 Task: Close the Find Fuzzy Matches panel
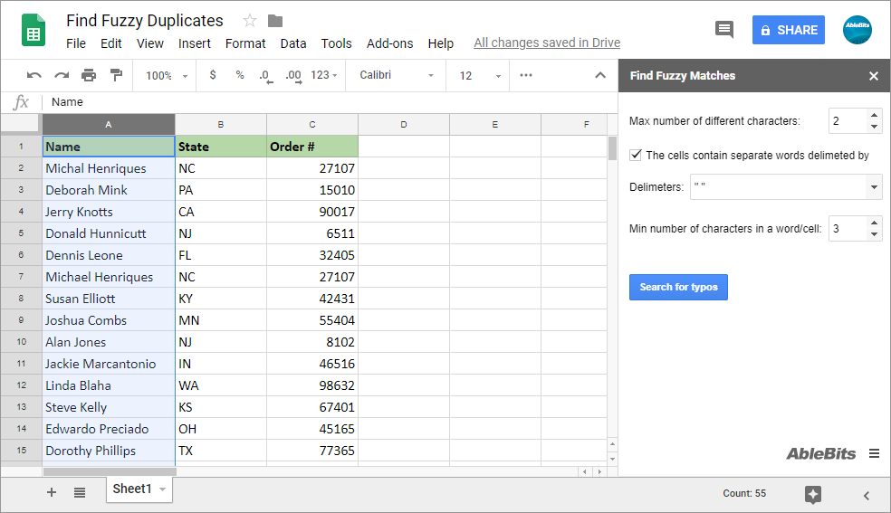click(874, 76)
